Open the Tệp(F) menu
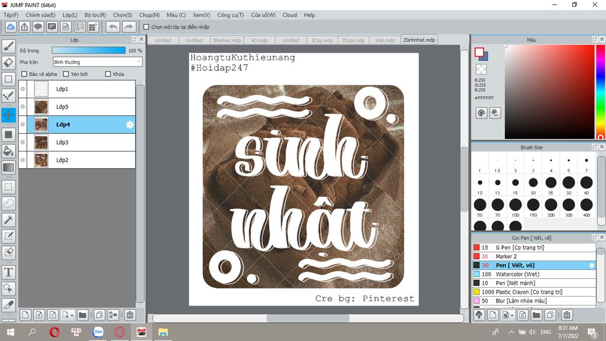Viewport: 606px width, 341px height. [11, 15]
